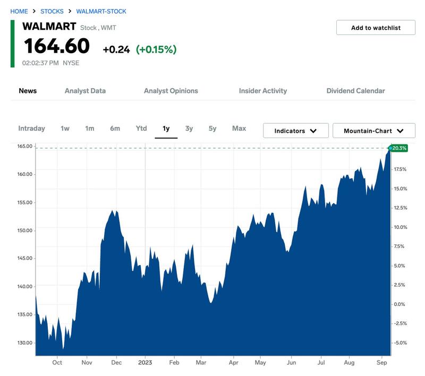The height and width of the screenshot is (376, 425).
Task: Choose the Ytd chart range
Action: [141, 129]
